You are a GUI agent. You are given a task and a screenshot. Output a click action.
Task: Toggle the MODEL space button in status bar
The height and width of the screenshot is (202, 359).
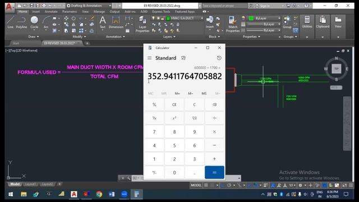[196, 185]
